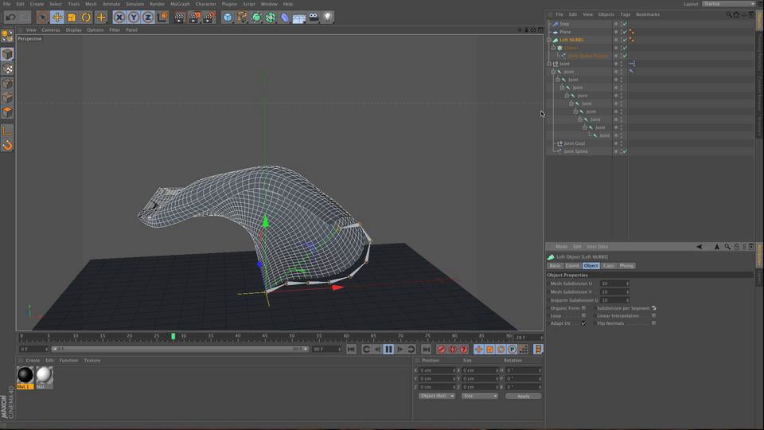
Task: Toggle the Z axis lock
Action: pos(148,18)
